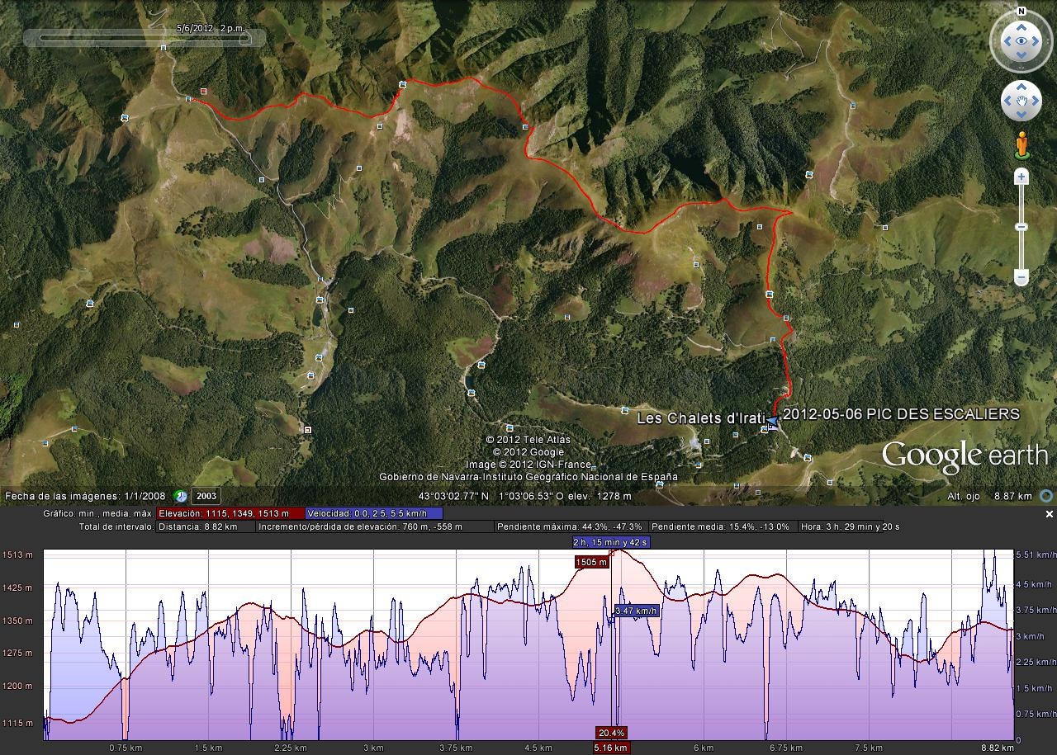Click the Move joystick left arrow
The height and width of the screenshot is (755, 1057).
tap(1007, 101)
